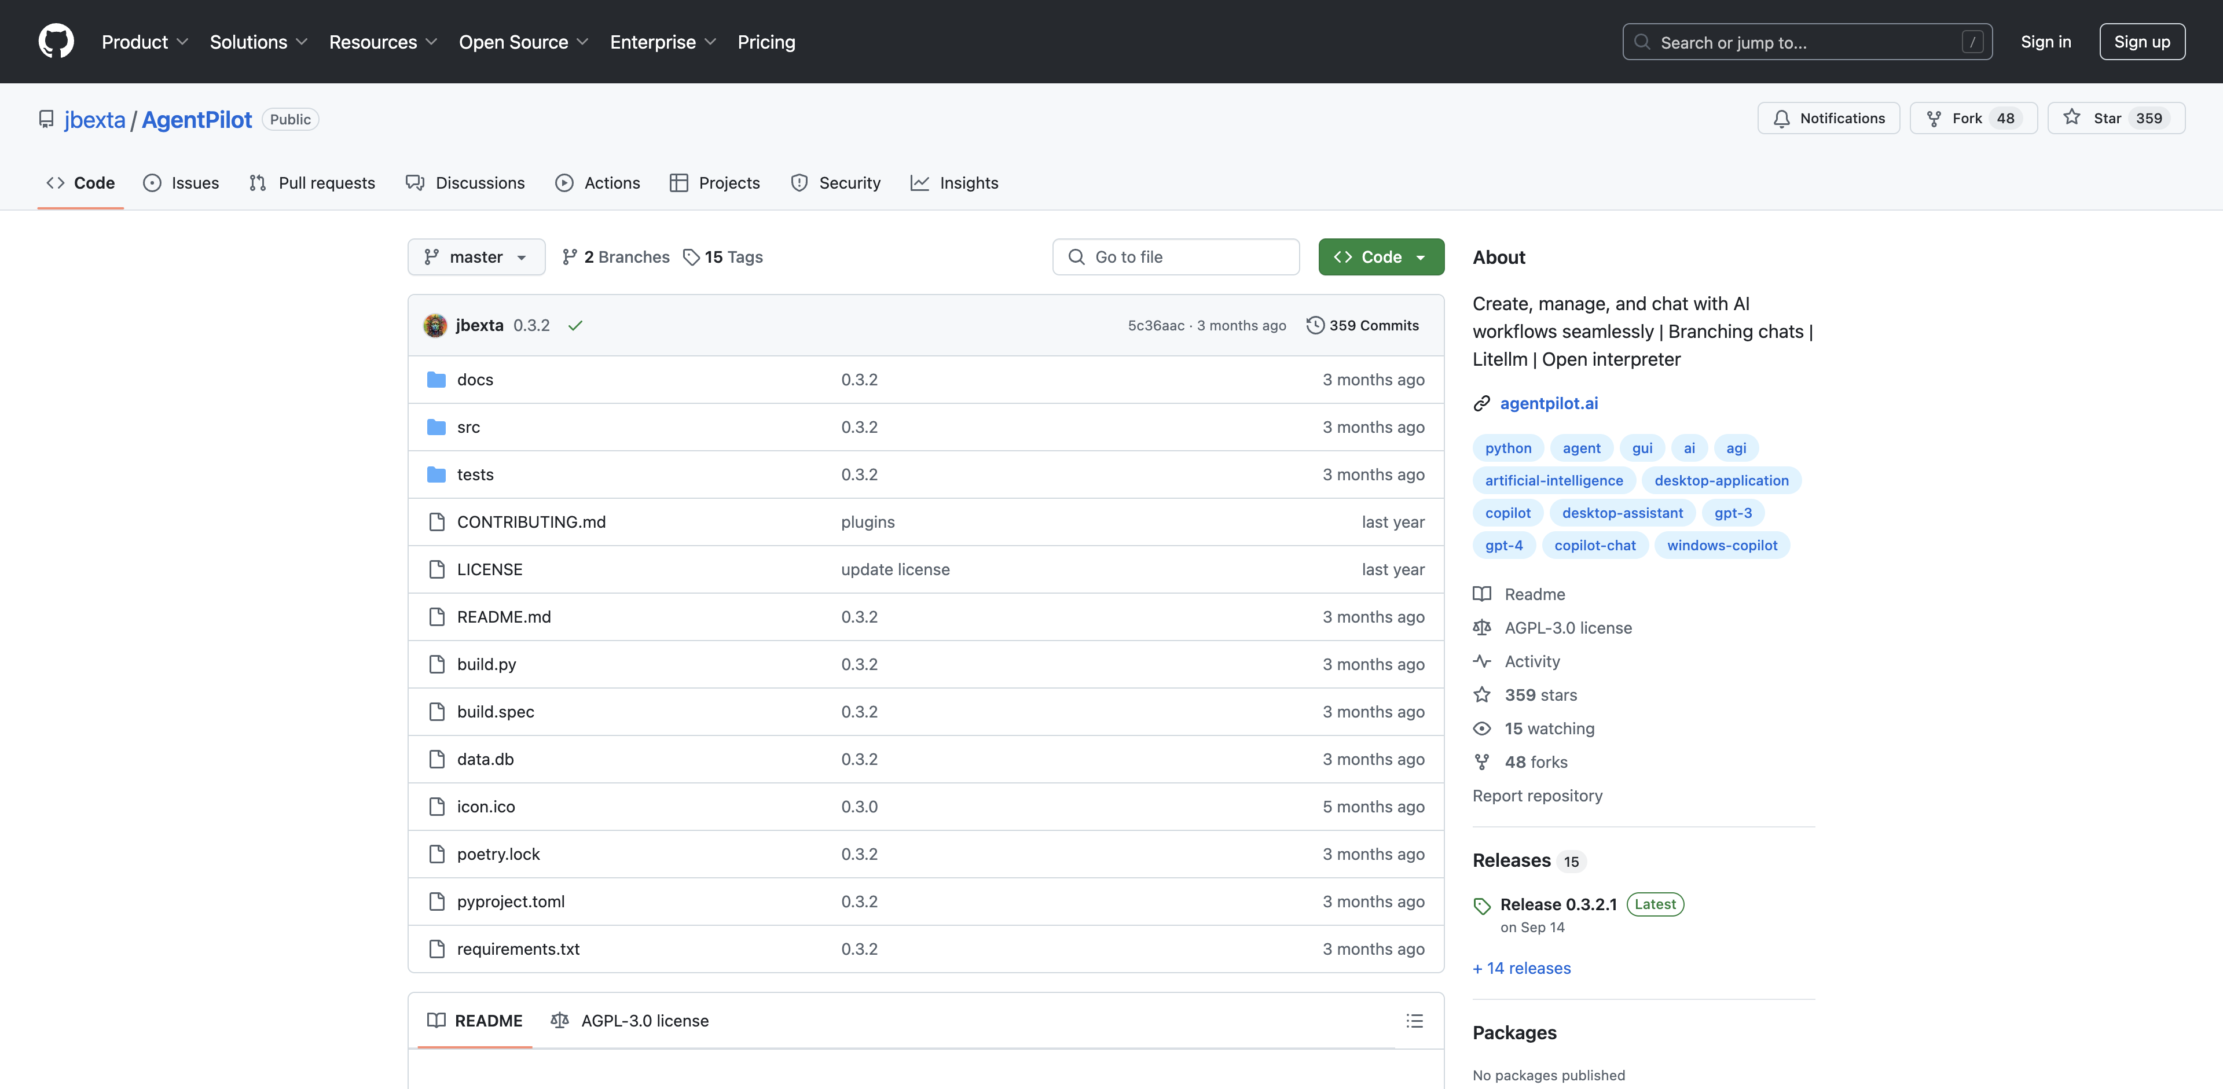The image size is (2223, 1089).
Task: Open the 15 Tags link
Action: tap(722, 257)
